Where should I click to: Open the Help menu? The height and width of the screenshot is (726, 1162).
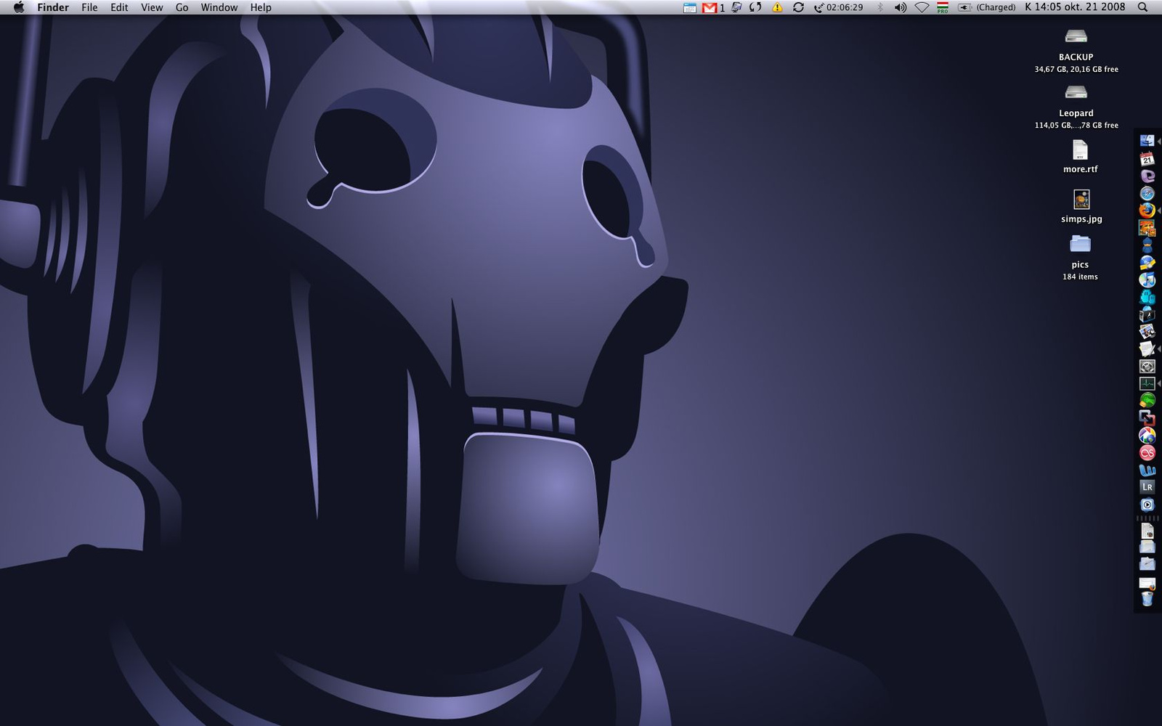[261, 7]
